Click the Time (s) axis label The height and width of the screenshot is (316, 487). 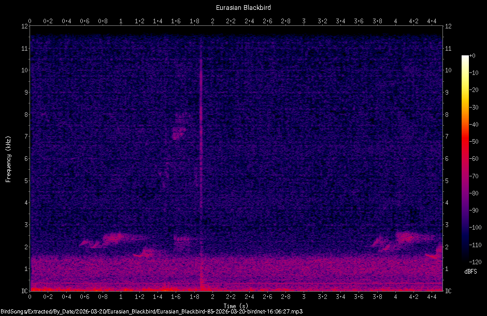pos(235,306)
